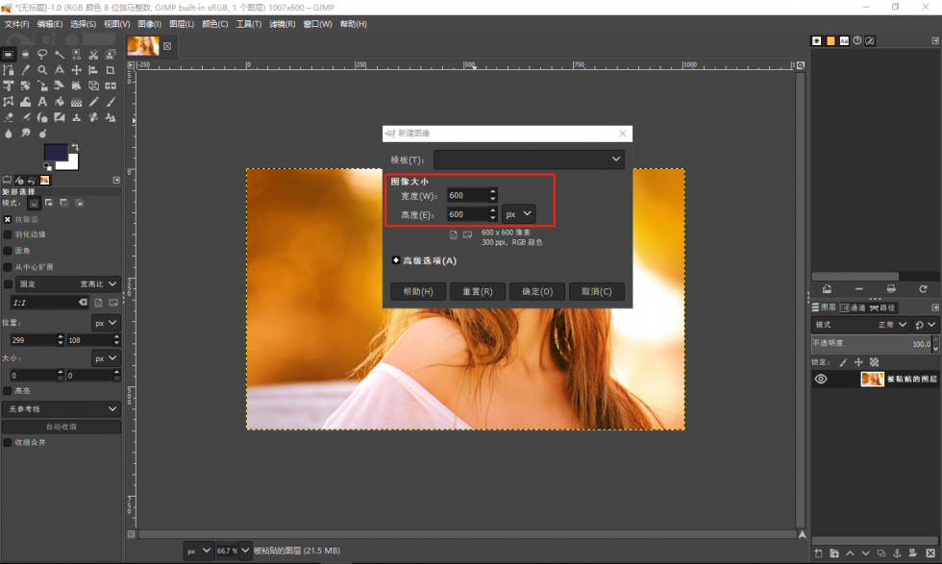Click the 确定(O) OK button
Image resolution: width=942 pixels, height=564 pixels.
click(537, 291)
